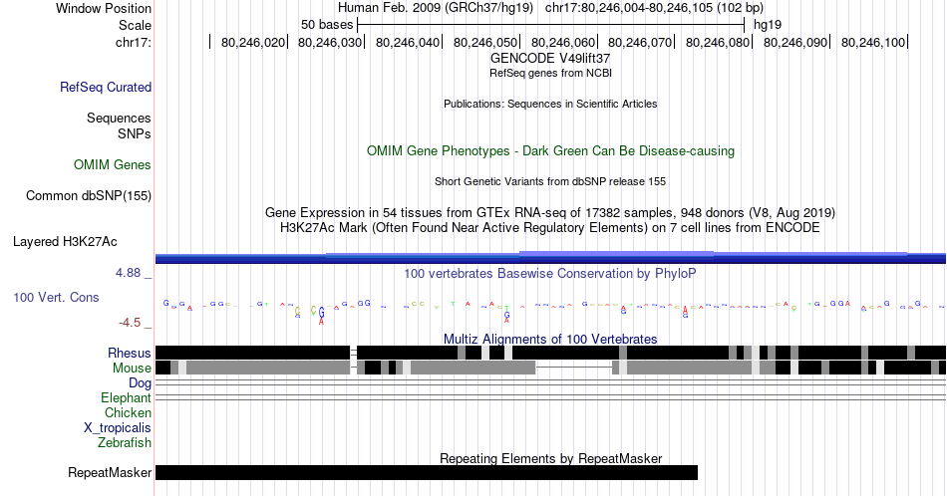Select the Dog alignment label
This screenshot has height=496, width=947.
coord(141,383)
